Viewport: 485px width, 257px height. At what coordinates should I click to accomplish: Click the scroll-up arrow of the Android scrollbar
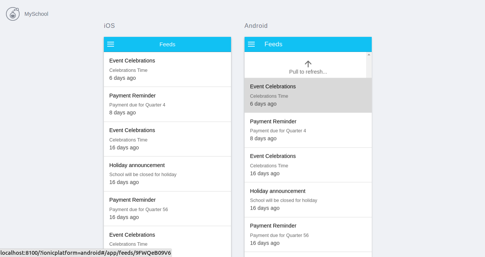click(x=369, y=55)
